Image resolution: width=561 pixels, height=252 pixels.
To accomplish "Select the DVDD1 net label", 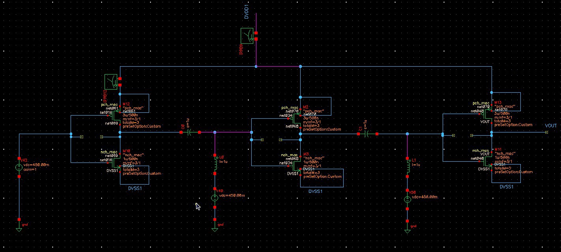I will [247, 12].
